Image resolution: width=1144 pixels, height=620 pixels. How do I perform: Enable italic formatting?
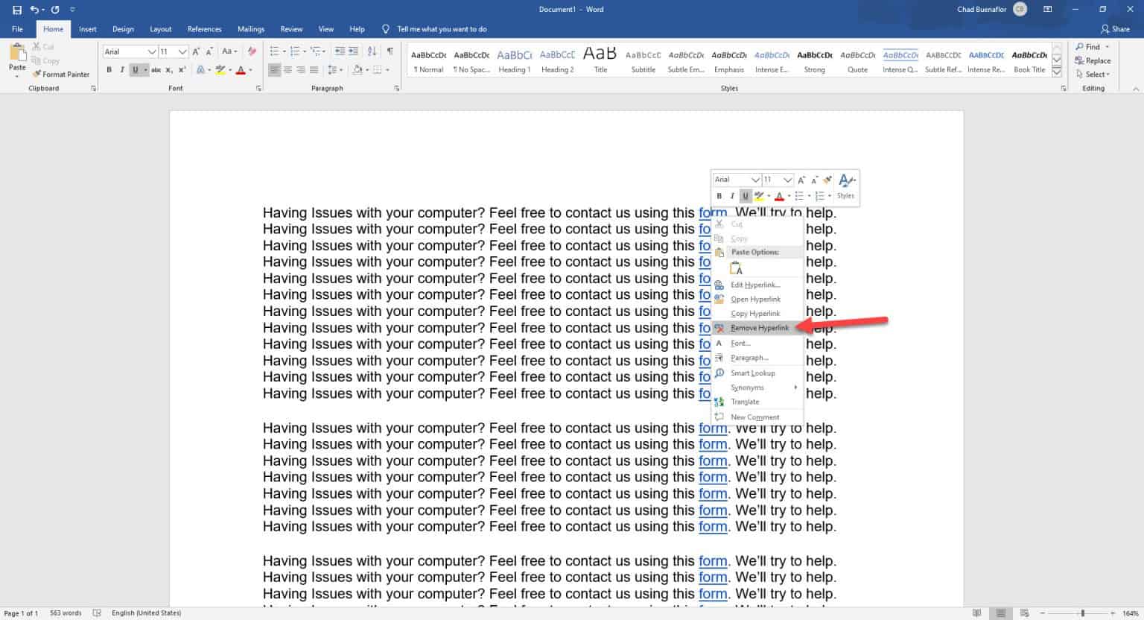pos(121,69)
